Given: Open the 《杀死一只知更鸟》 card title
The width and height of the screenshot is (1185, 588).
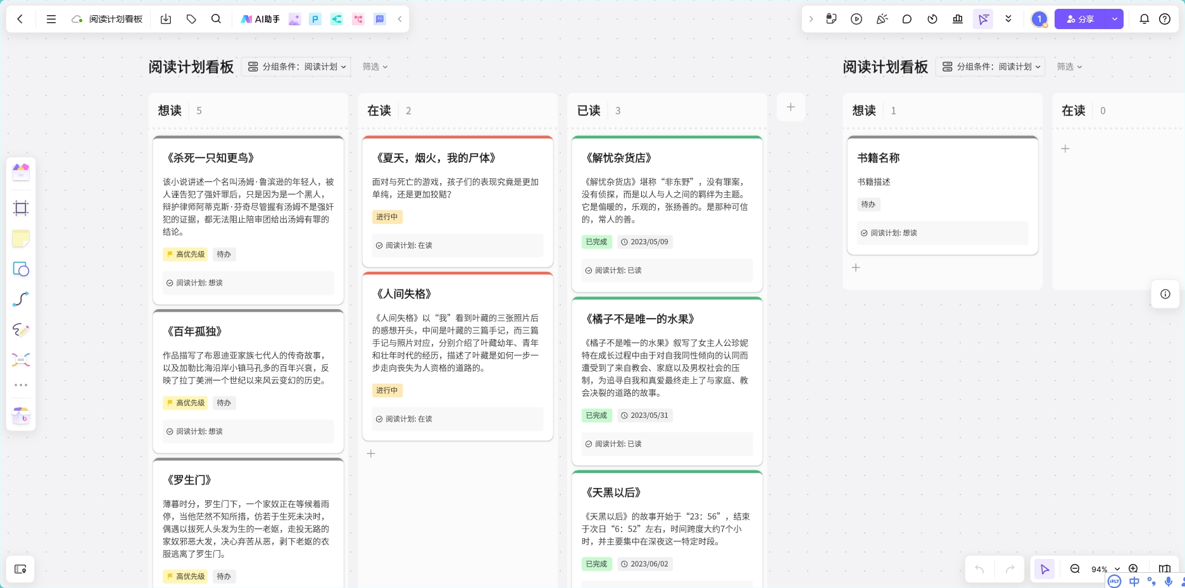Looking at the screenshot, I should [210, 158].
